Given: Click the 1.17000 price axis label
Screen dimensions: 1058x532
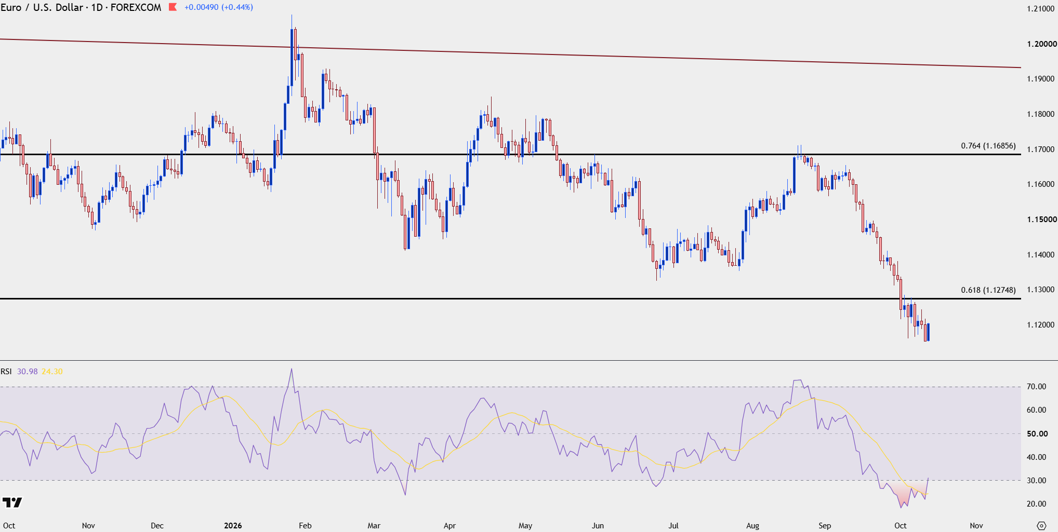Looking at the screenshot, I should (x=1041, y=149).
